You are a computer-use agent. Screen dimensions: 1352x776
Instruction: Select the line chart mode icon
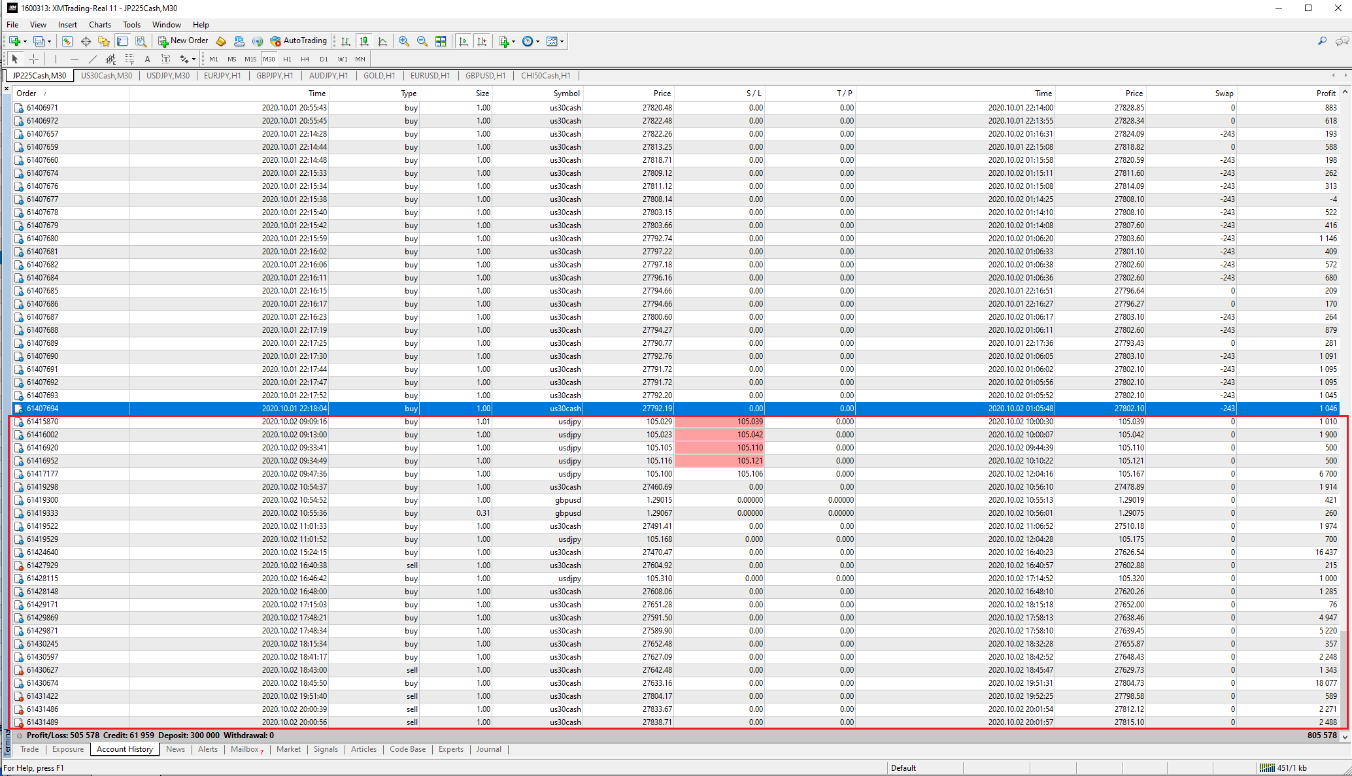[382, 41]
